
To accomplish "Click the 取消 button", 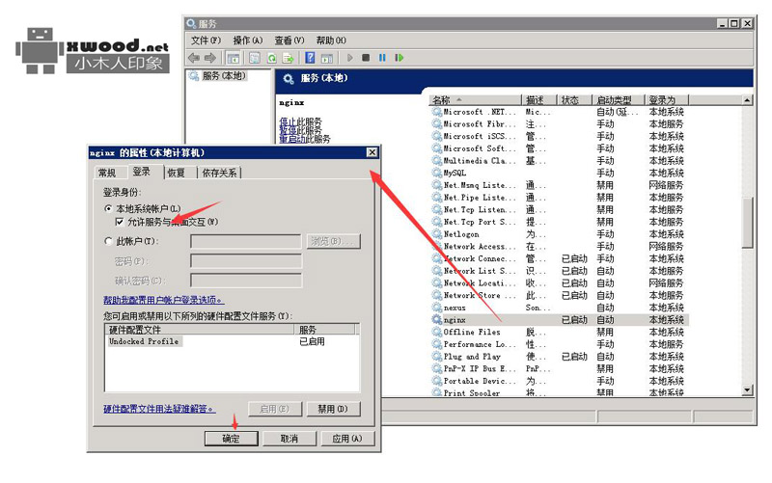I will pyautogui.click(x=289, y=439).
